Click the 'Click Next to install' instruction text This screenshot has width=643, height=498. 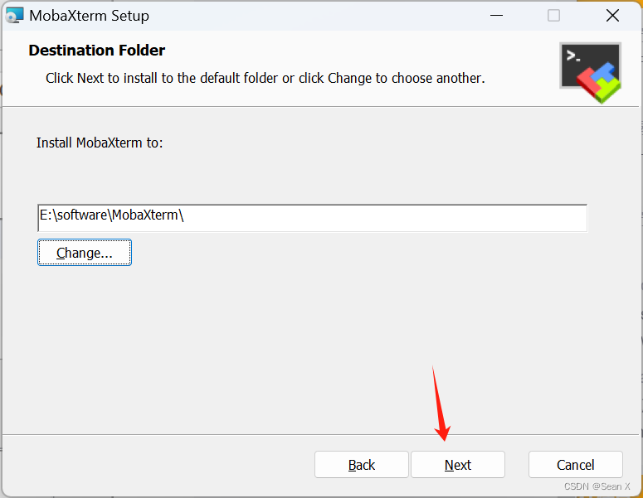click(265, 78)
